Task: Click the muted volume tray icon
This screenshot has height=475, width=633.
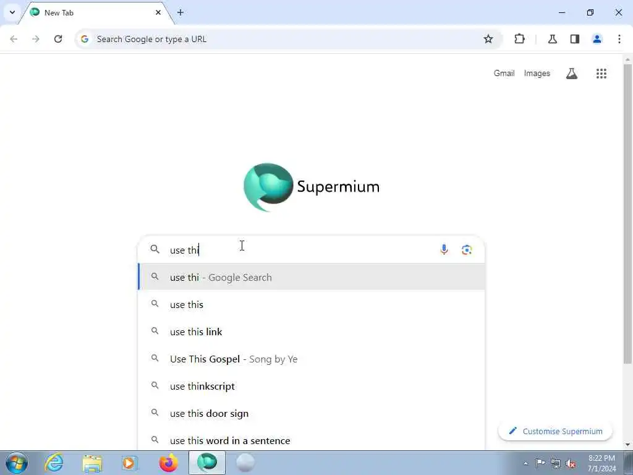Action: tap(571, 463)
